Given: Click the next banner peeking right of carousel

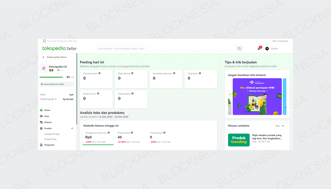Looking at the screenshot, I should coord(285,96).
